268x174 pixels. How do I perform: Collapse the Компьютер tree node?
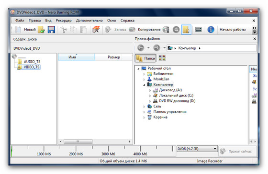point(144,85)
